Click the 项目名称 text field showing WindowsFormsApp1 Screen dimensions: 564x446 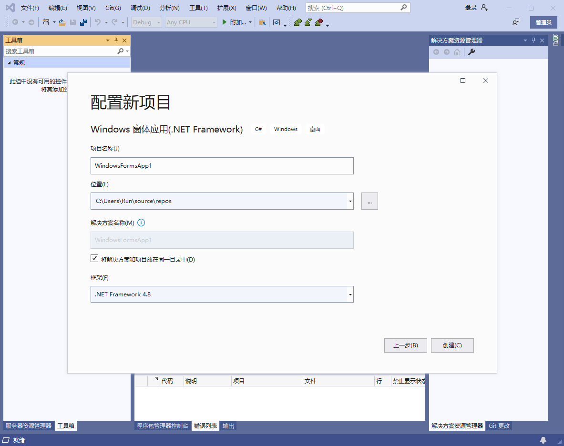222,166
